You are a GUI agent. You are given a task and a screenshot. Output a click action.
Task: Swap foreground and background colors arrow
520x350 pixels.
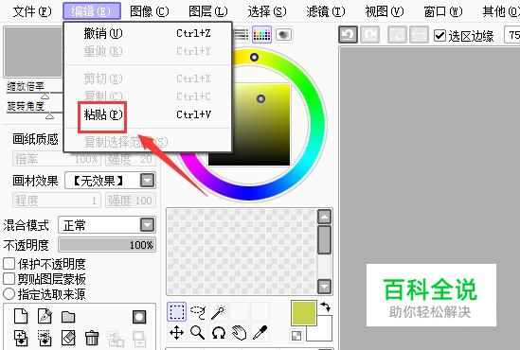click(x=326, y=306)
